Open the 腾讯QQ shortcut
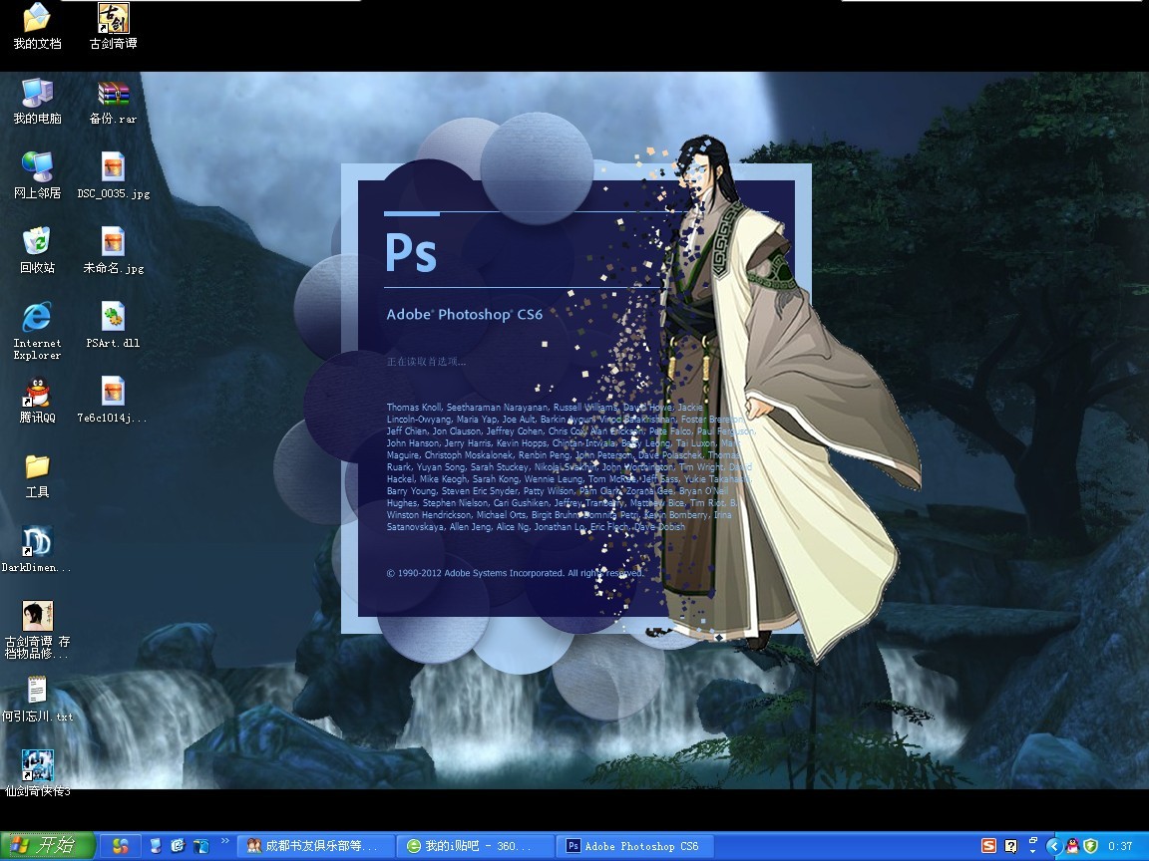The height and width of the screenshot is (861, 1149). pyautogui.click(x=37, y=400)
